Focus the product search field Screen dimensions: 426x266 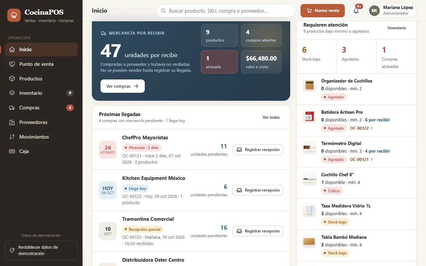[226, 11]
